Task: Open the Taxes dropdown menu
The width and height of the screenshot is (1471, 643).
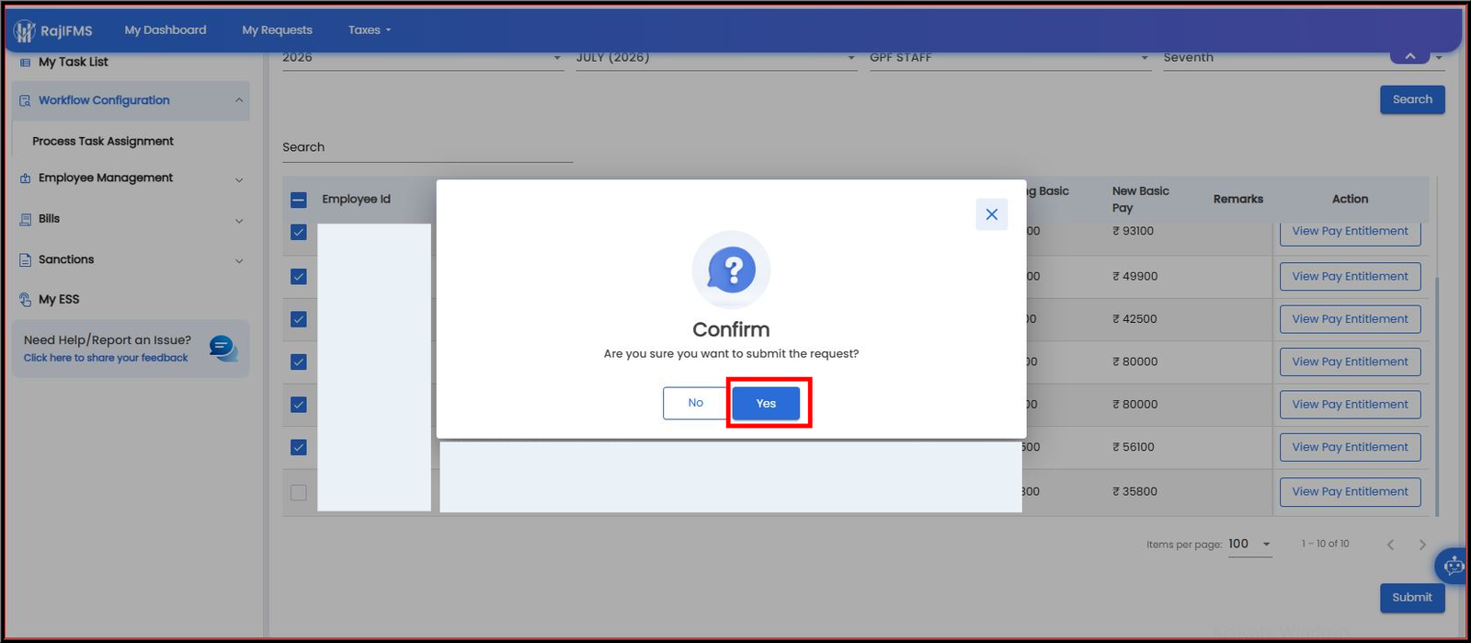Action: [x=370, y=30]
